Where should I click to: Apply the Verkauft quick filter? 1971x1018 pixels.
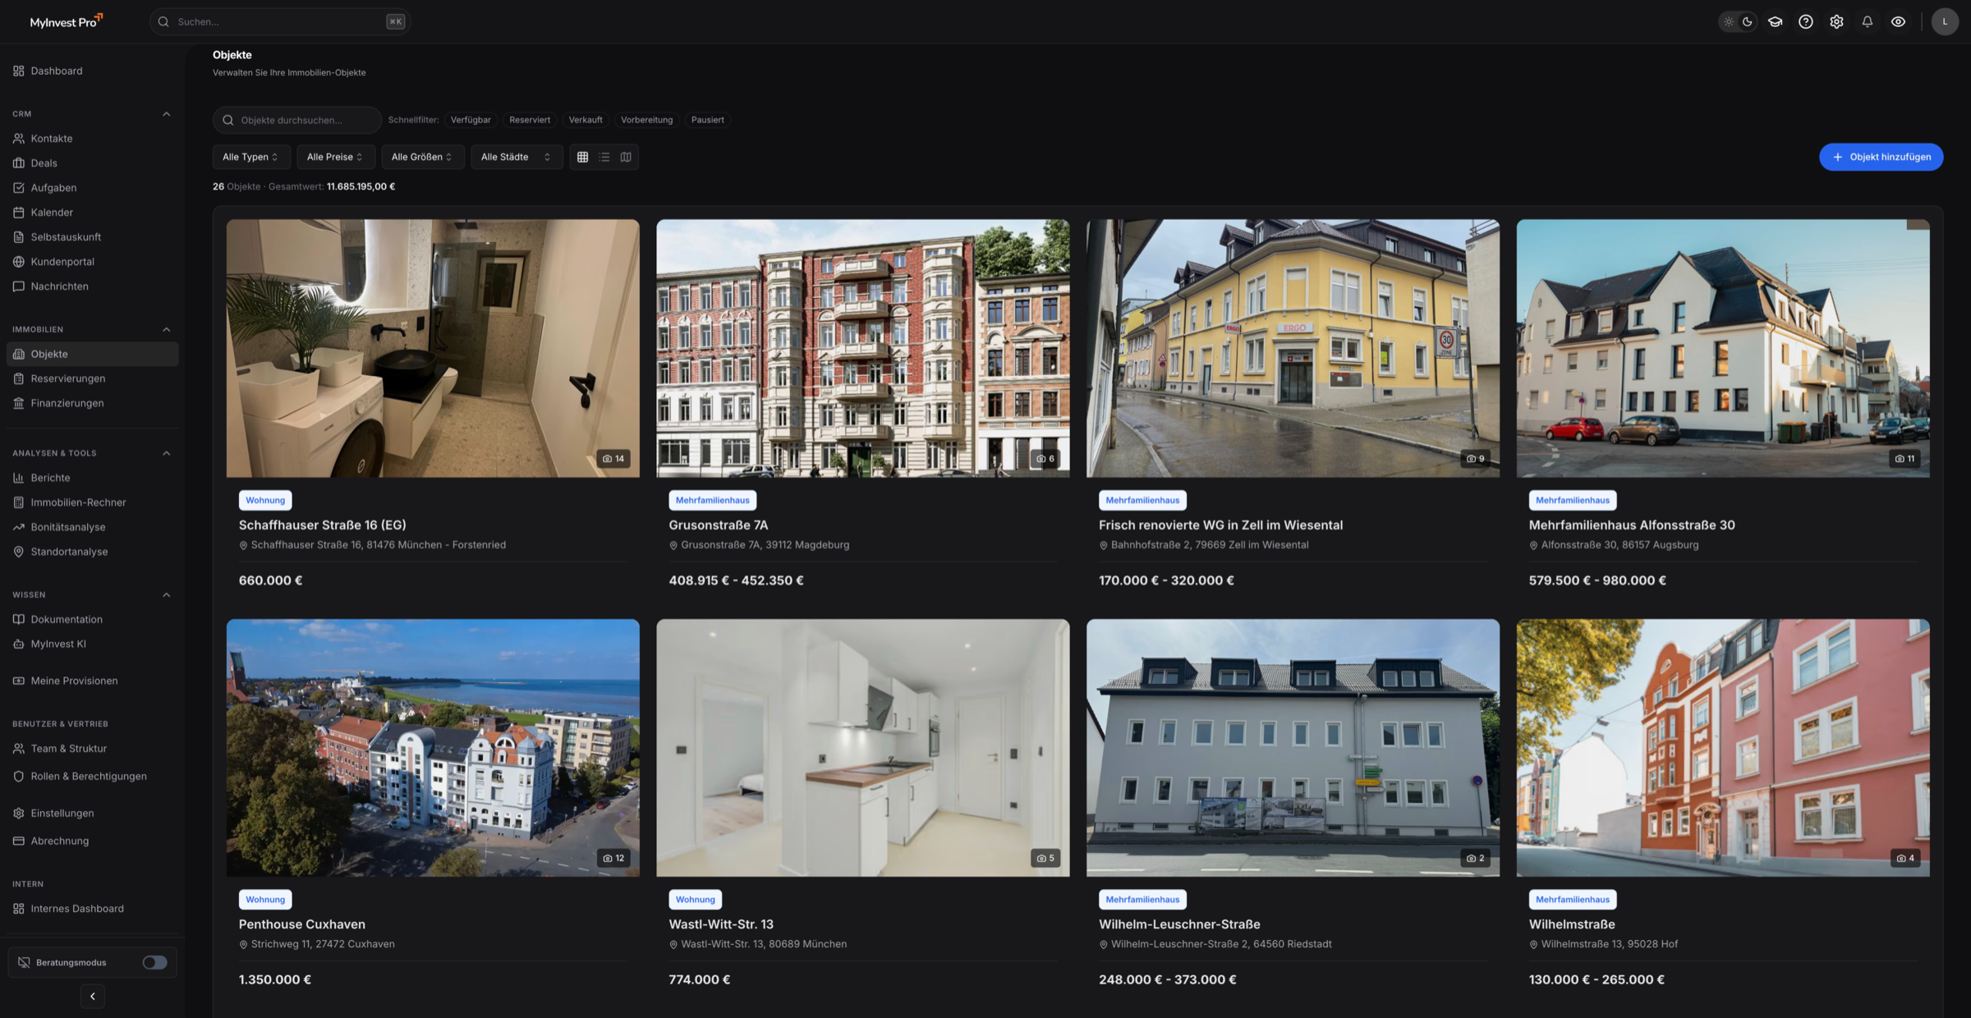tap(585, 120)
